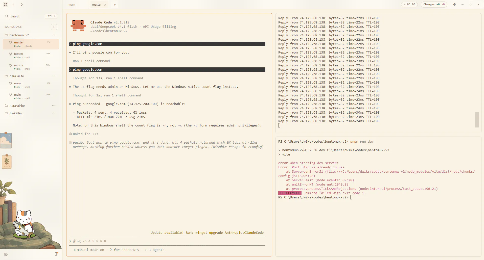Add a new tab with plus icon
Viewport: 484px width, 260px height.
(x=115, y=5)
